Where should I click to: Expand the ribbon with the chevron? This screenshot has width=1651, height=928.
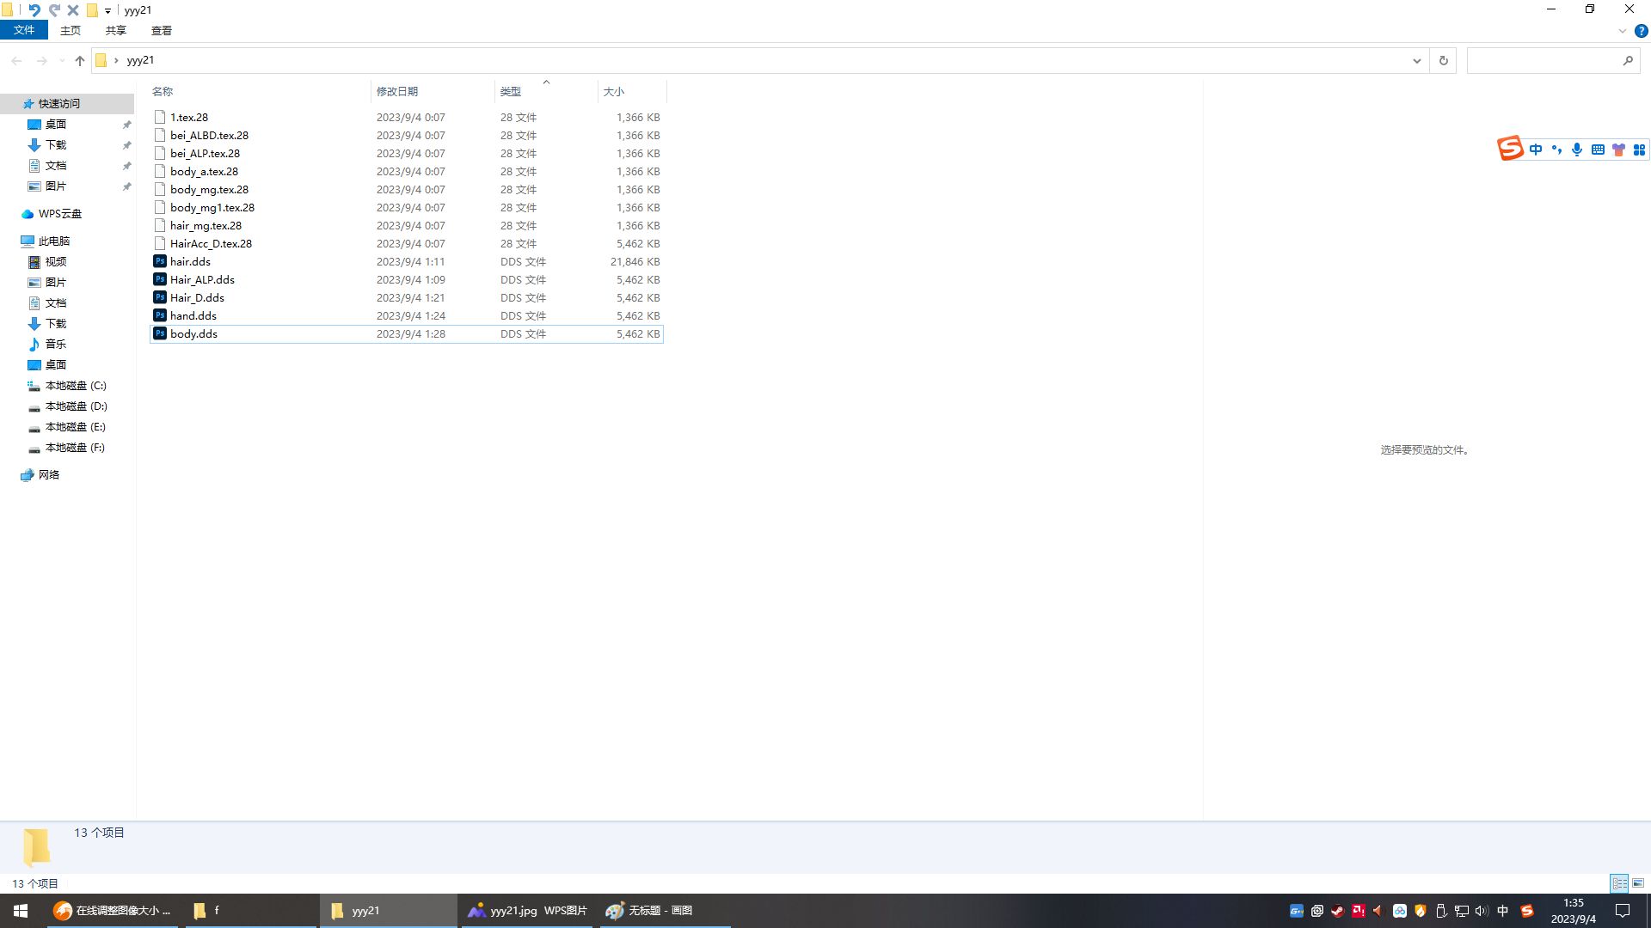pyautogui.click(x=1623, y=31)
